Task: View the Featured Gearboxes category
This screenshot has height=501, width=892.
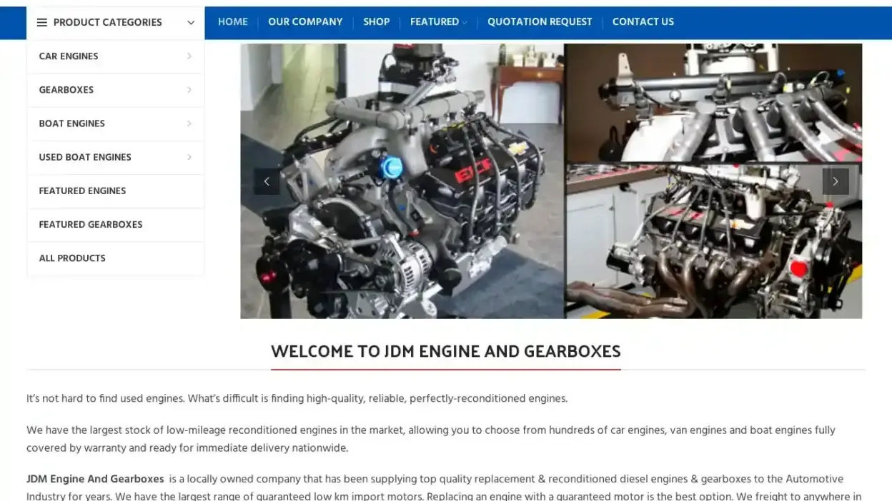Action: [x=90, y=224]
